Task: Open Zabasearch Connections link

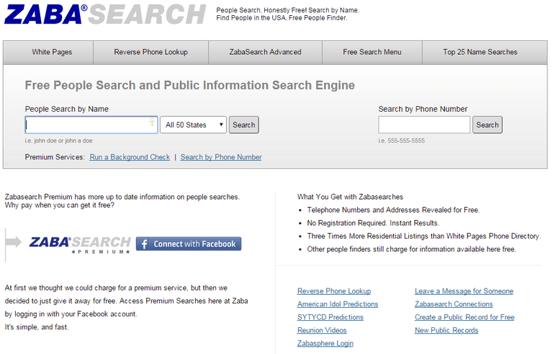Action: [454, 304]
